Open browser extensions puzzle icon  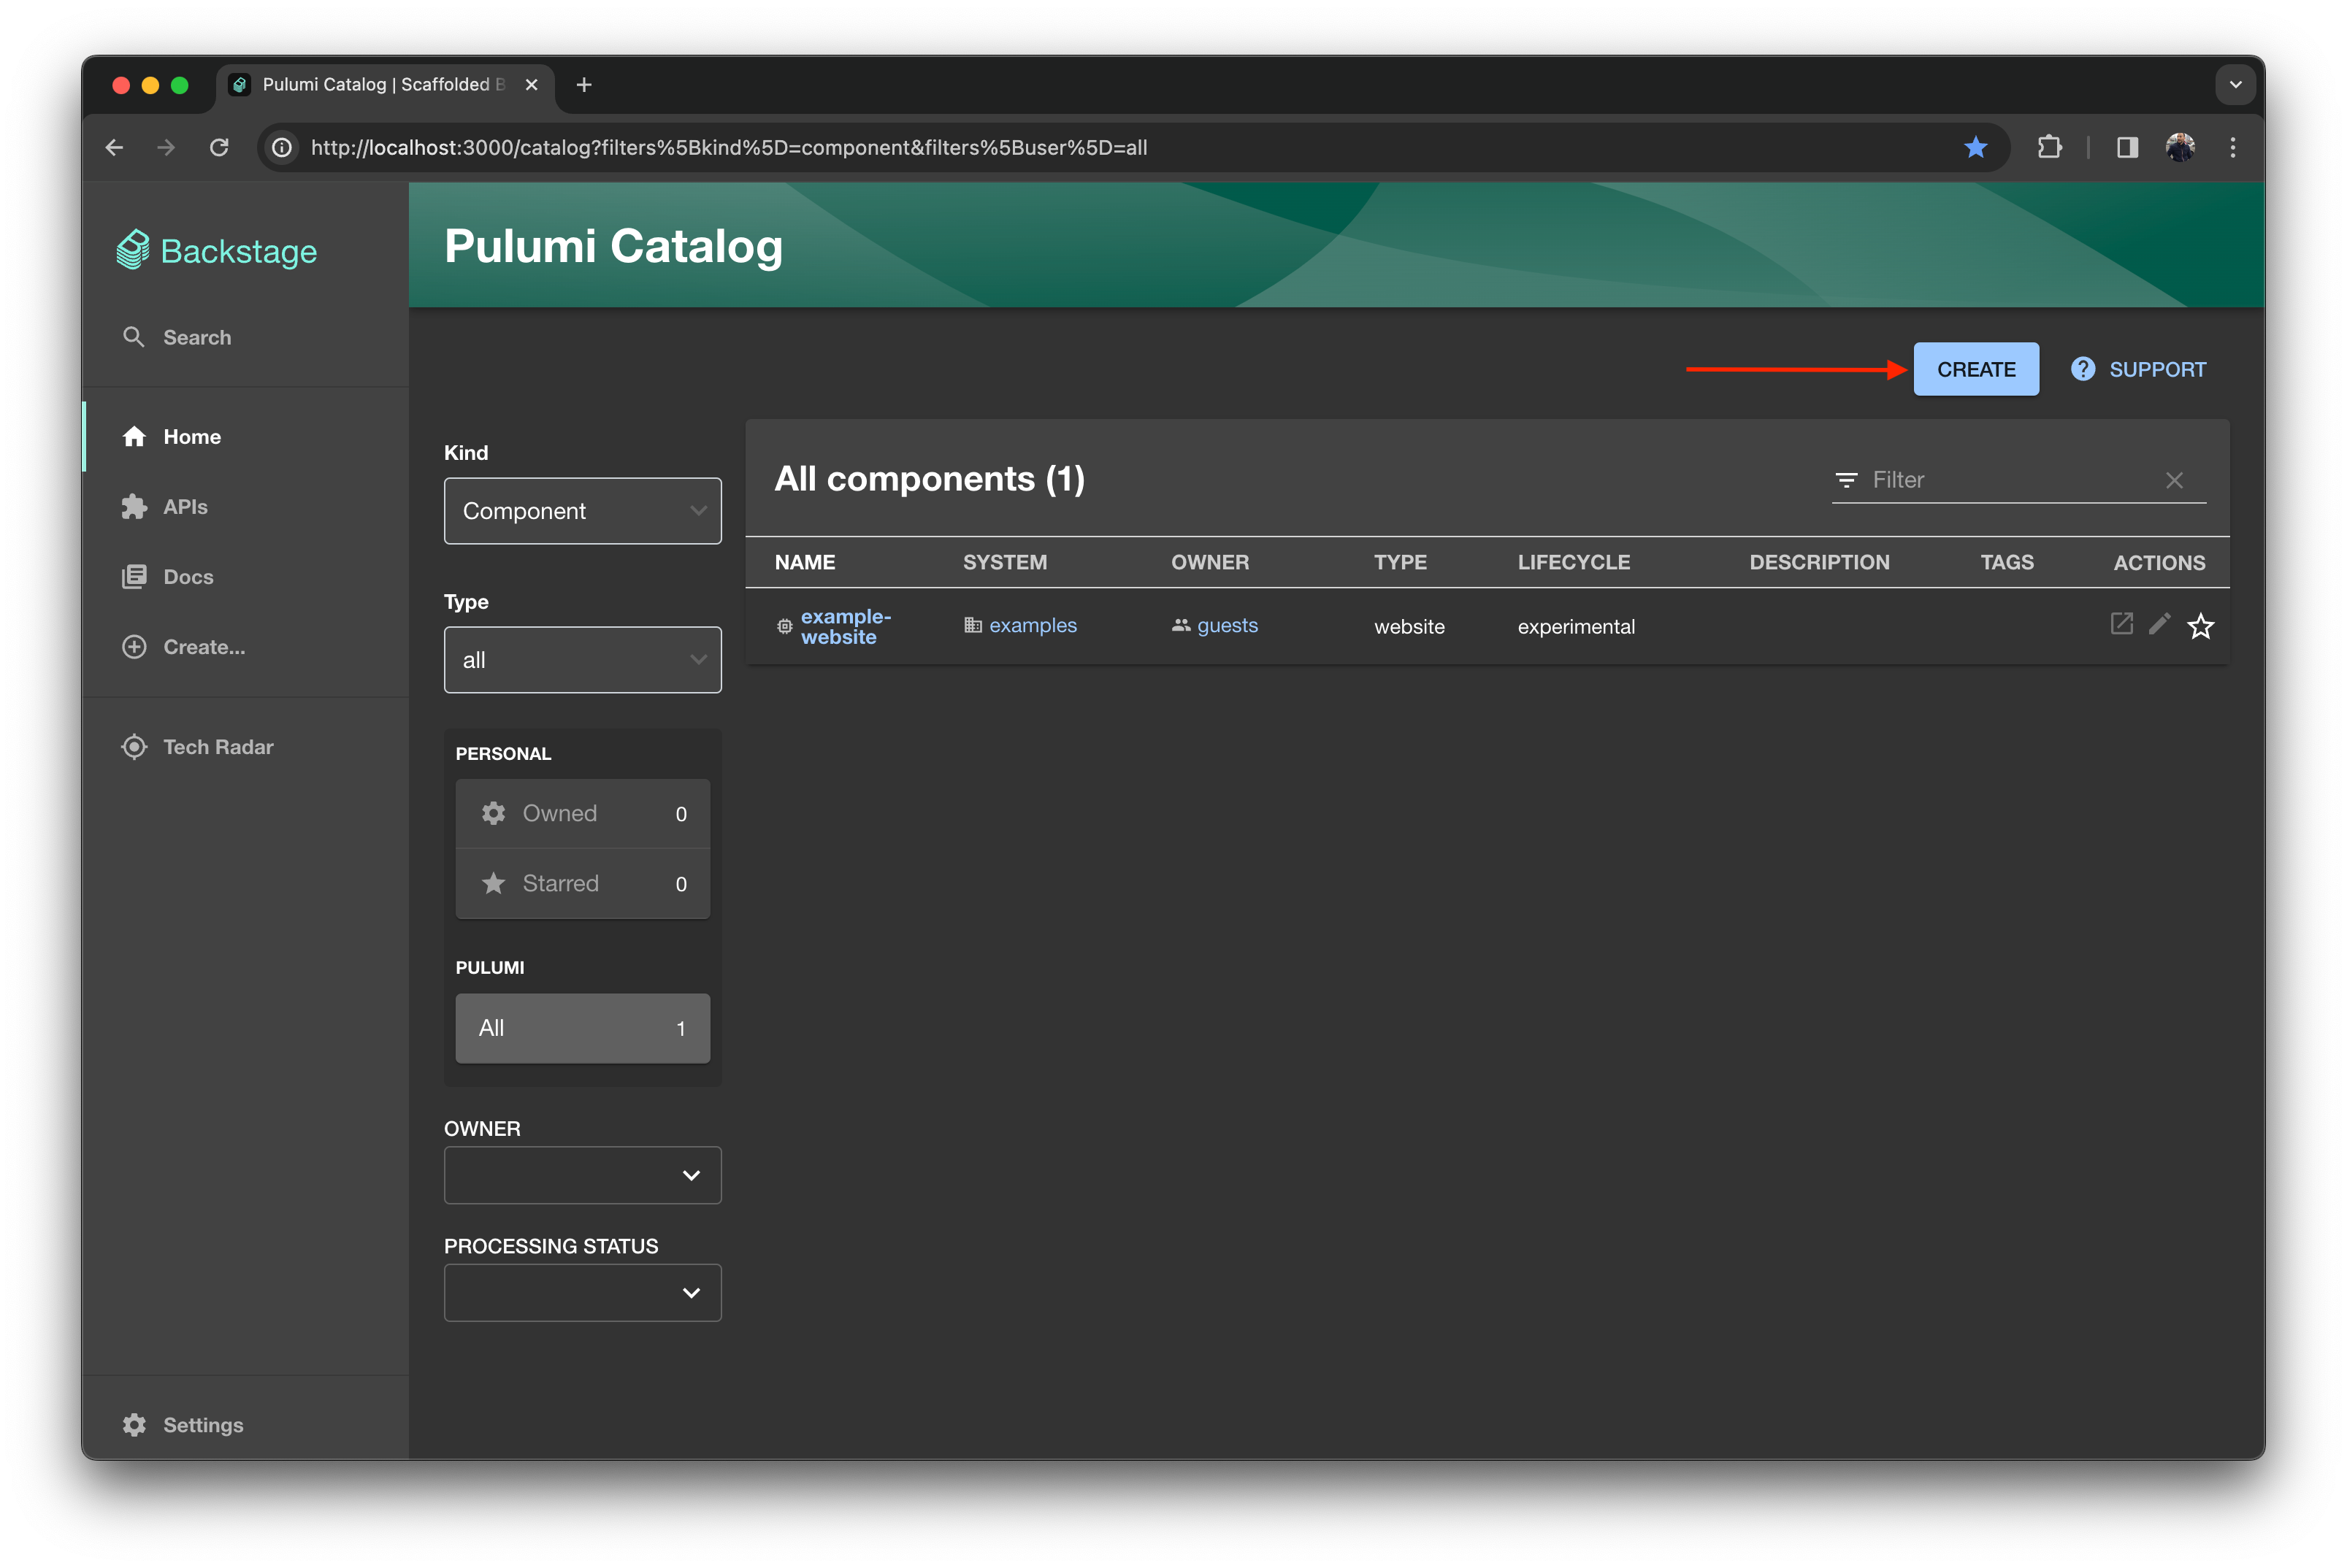pos(2049,148)
